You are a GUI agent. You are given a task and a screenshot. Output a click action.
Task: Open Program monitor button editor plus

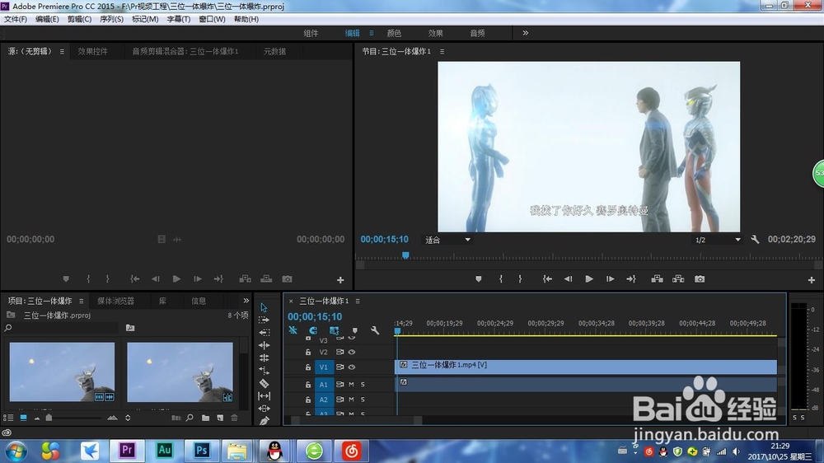[x=812, y=280]
